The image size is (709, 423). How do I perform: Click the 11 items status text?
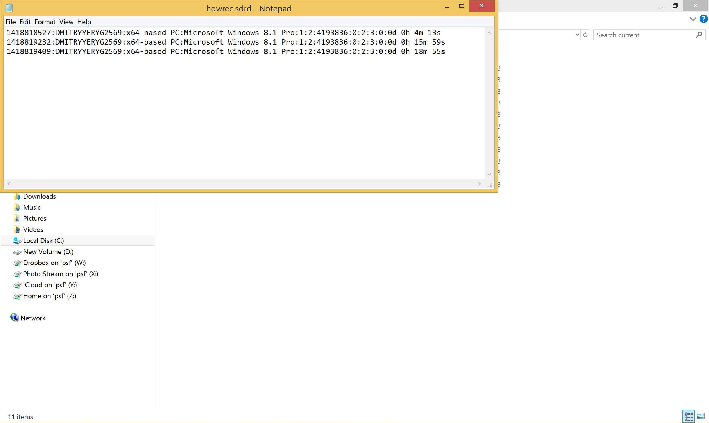click(x=20, y=417)
